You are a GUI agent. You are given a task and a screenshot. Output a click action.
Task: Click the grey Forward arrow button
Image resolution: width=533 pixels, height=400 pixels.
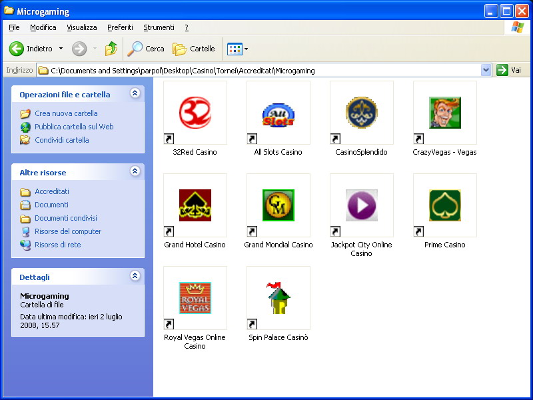(79, 49)
